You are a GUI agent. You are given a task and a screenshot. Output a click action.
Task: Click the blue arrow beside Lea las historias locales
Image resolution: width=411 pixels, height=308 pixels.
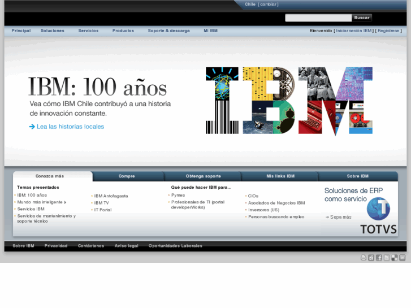pos(32,127)
